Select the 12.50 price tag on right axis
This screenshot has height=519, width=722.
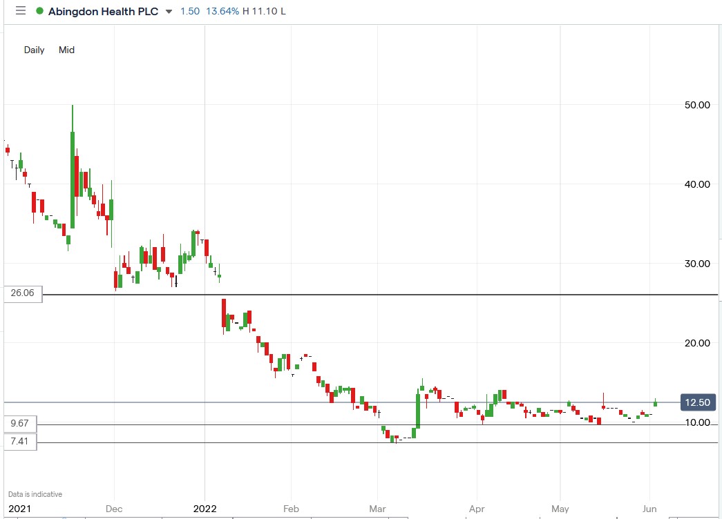pos(698,402)
